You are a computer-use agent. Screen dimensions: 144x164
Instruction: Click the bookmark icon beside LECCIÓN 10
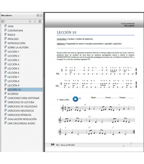click(x=5, y=89)
